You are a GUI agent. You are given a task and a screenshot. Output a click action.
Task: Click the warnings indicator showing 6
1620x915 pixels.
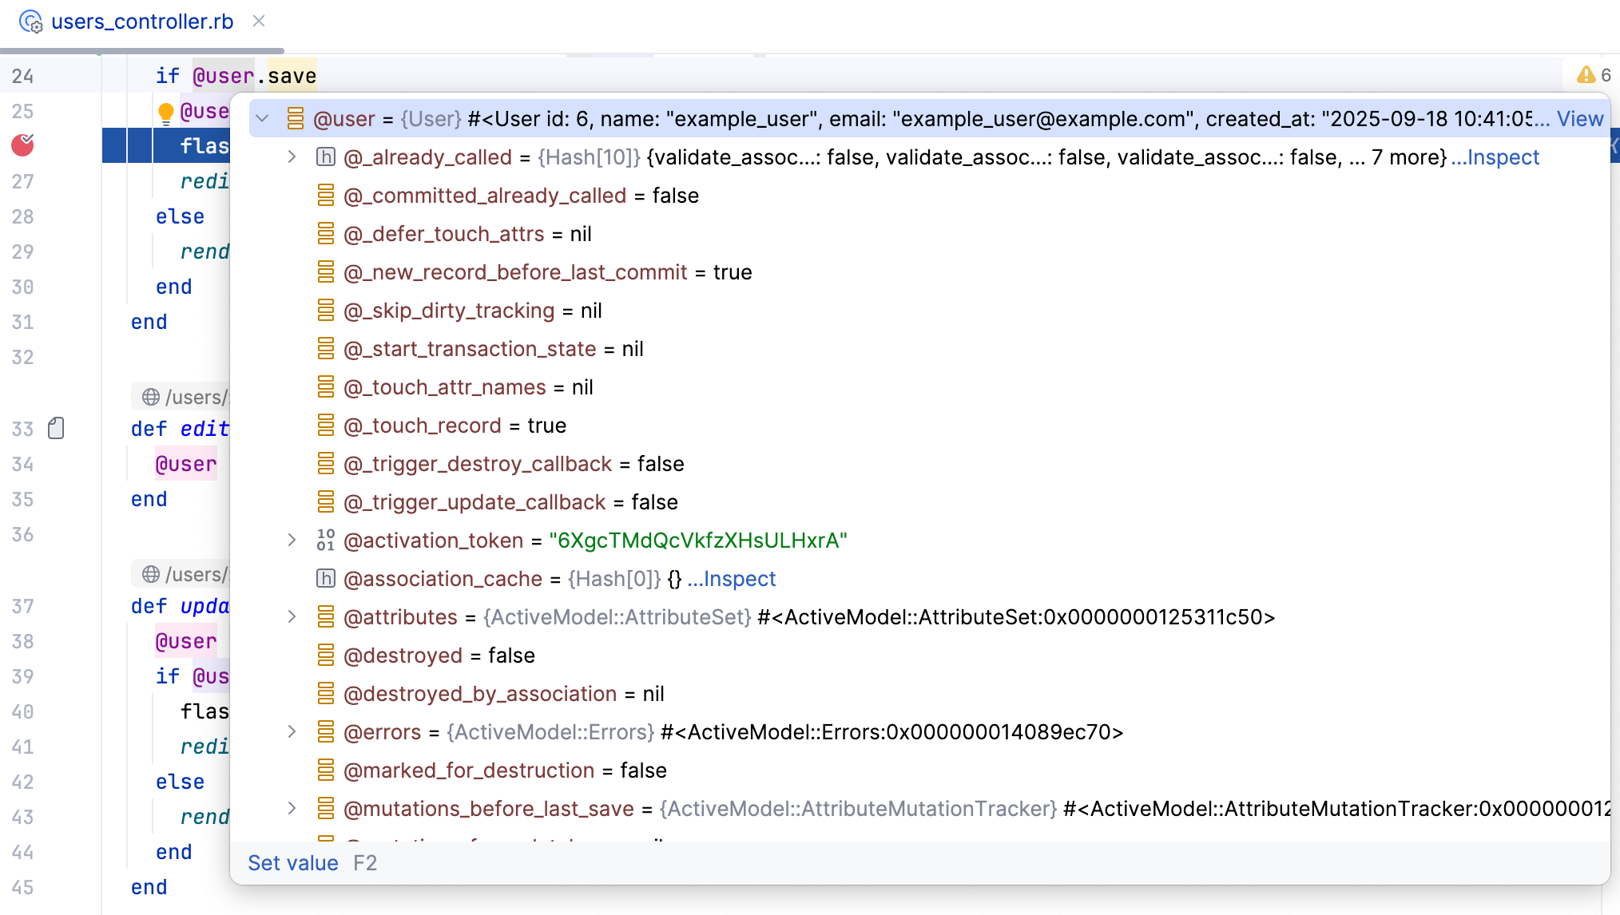pos(1593,75)
